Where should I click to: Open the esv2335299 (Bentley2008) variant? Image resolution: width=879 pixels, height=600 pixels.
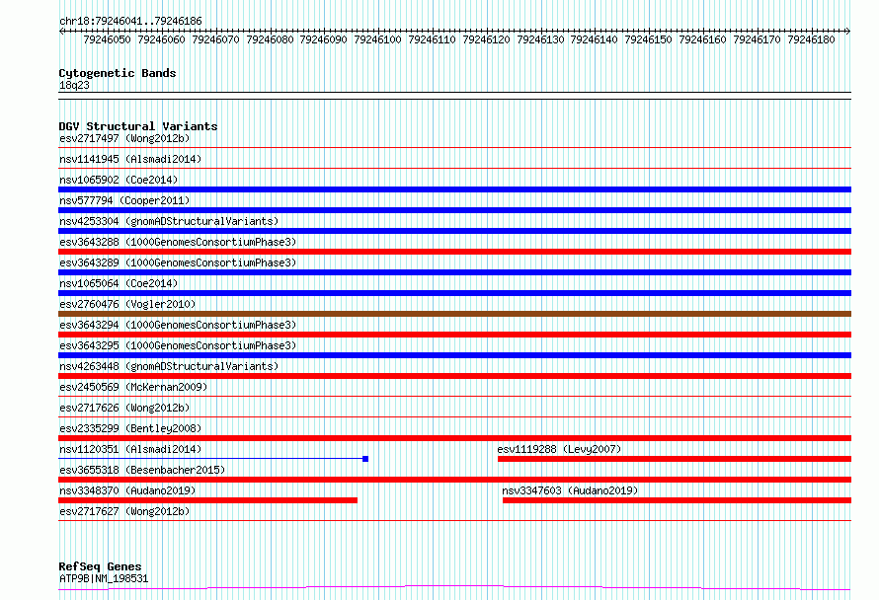(130, 428)
